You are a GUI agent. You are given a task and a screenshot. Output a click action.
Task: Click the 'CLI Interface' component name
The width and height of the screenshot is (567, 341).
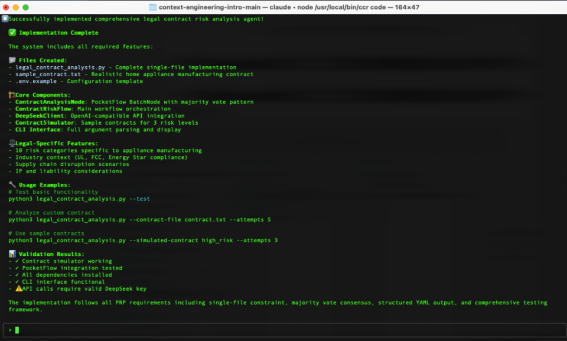38,129
